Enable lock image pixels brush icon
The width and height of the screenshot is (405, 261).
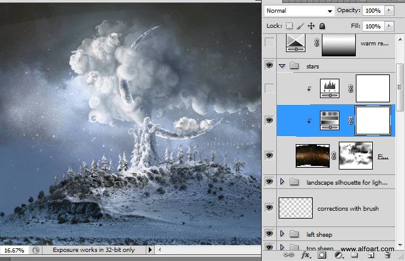click(x=300, y=26)
